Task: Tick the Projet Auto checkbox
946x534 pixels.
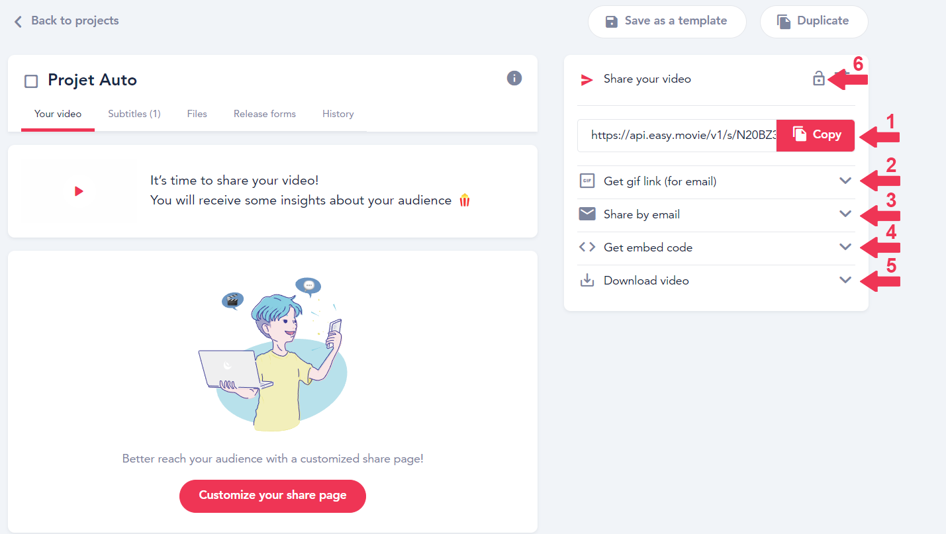Action: [31, 81]
